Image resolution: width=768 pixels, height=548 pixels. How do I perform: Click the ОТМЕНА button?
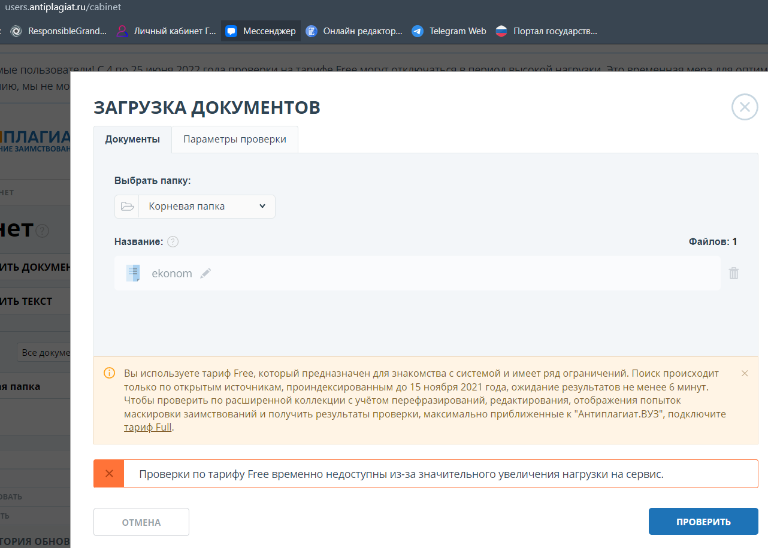(x=141, y=522)
